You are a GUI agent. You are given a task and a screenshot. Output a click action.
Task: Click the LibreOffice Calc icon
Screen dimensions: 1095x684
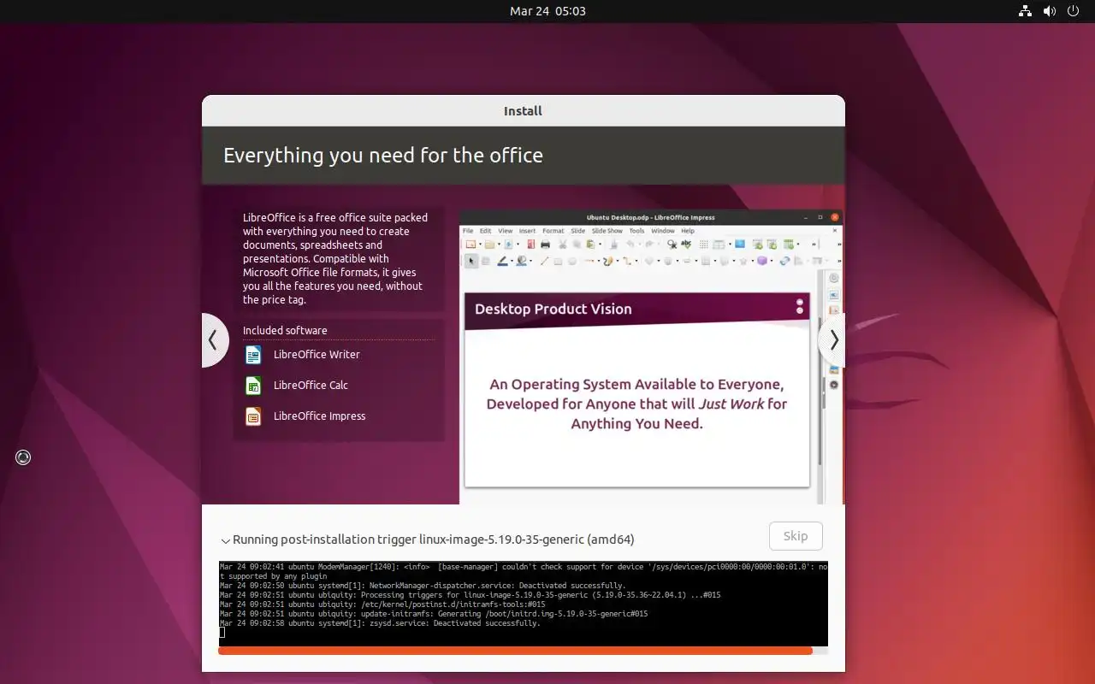pyautogui.click(x=252, y=385)
